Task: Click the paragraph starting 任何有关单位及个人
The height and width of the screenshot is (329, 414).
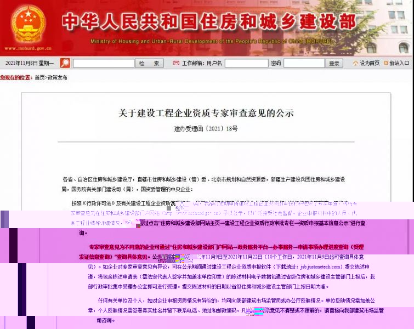Action: (x=236, y=310)
